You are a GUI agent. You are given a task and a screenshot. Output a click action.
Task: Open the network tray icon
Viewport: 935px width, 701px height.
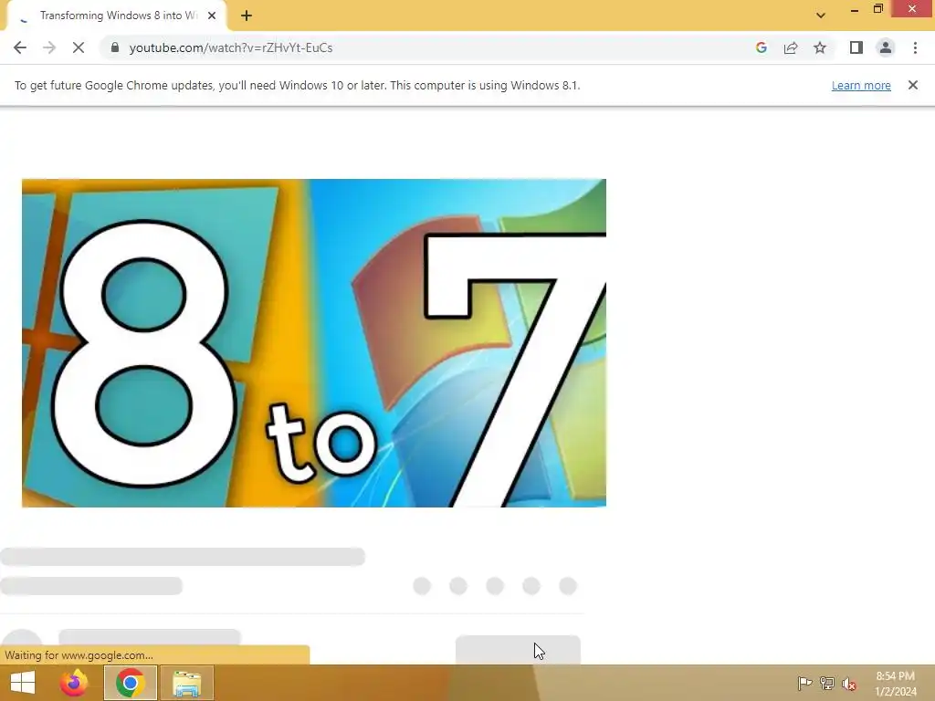click(x=827, y=683)
